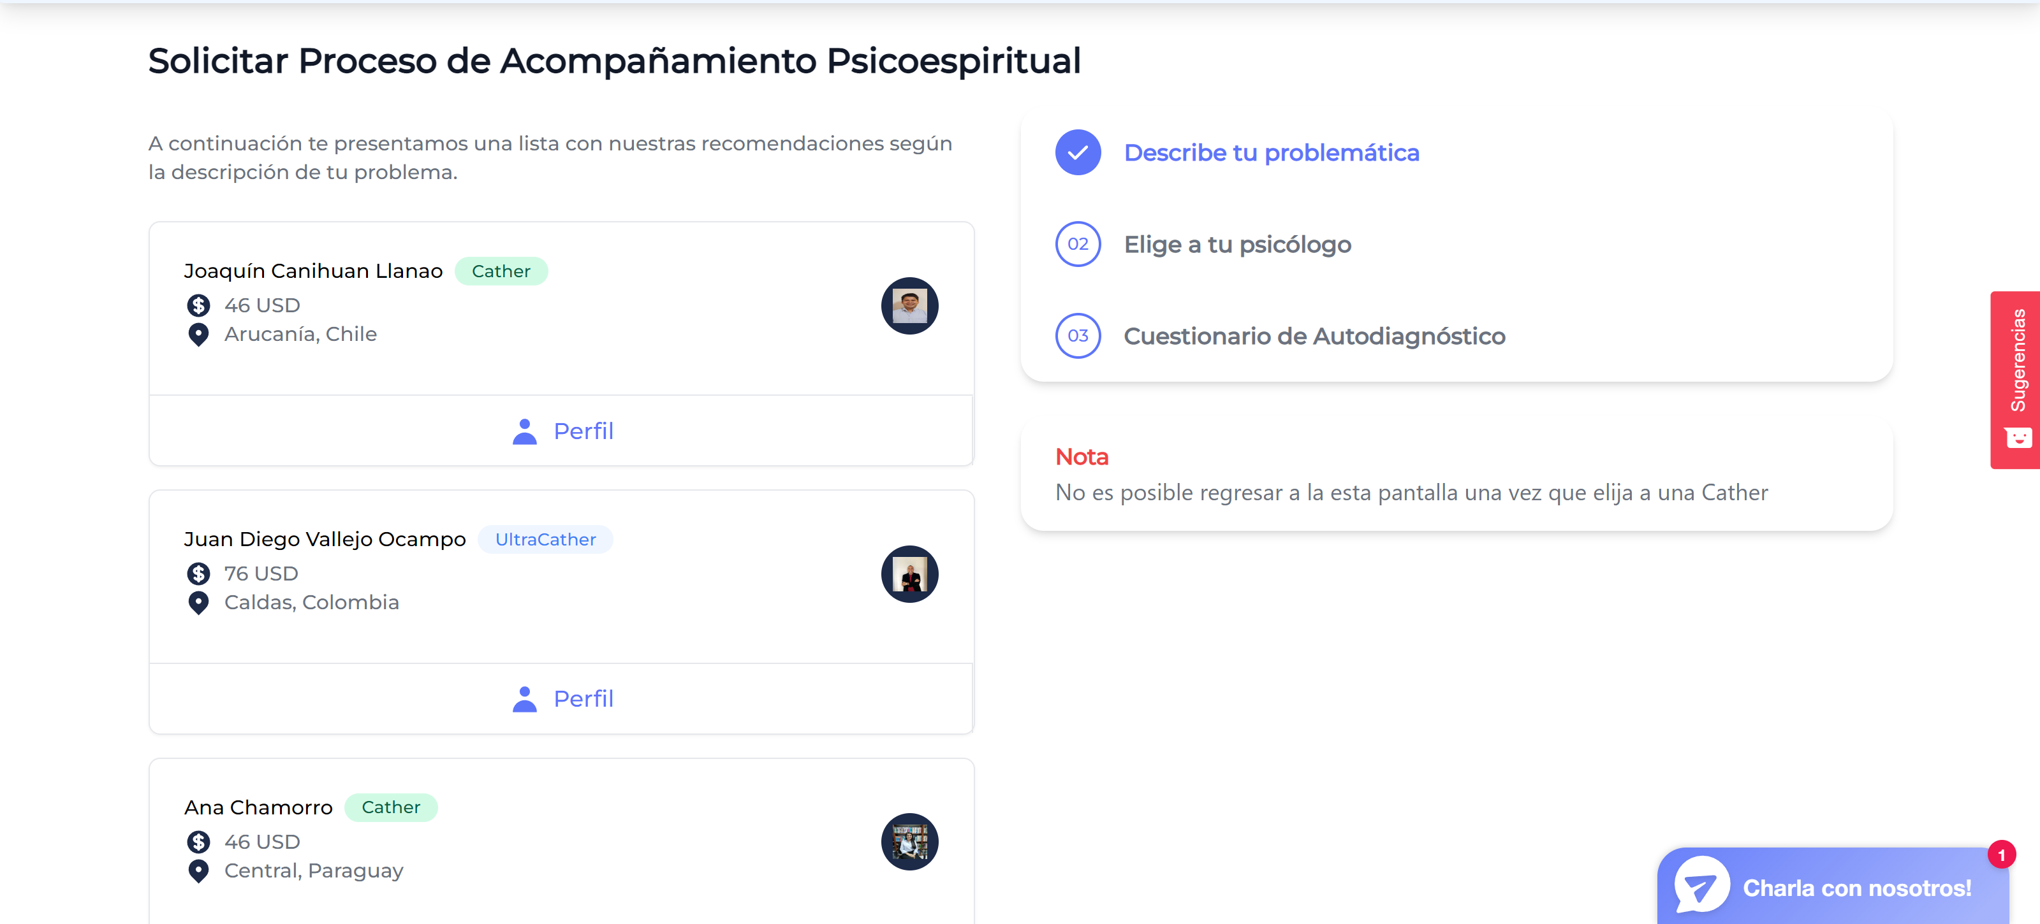
Task: Click the paper plane chat icon
Action: 1701,886
